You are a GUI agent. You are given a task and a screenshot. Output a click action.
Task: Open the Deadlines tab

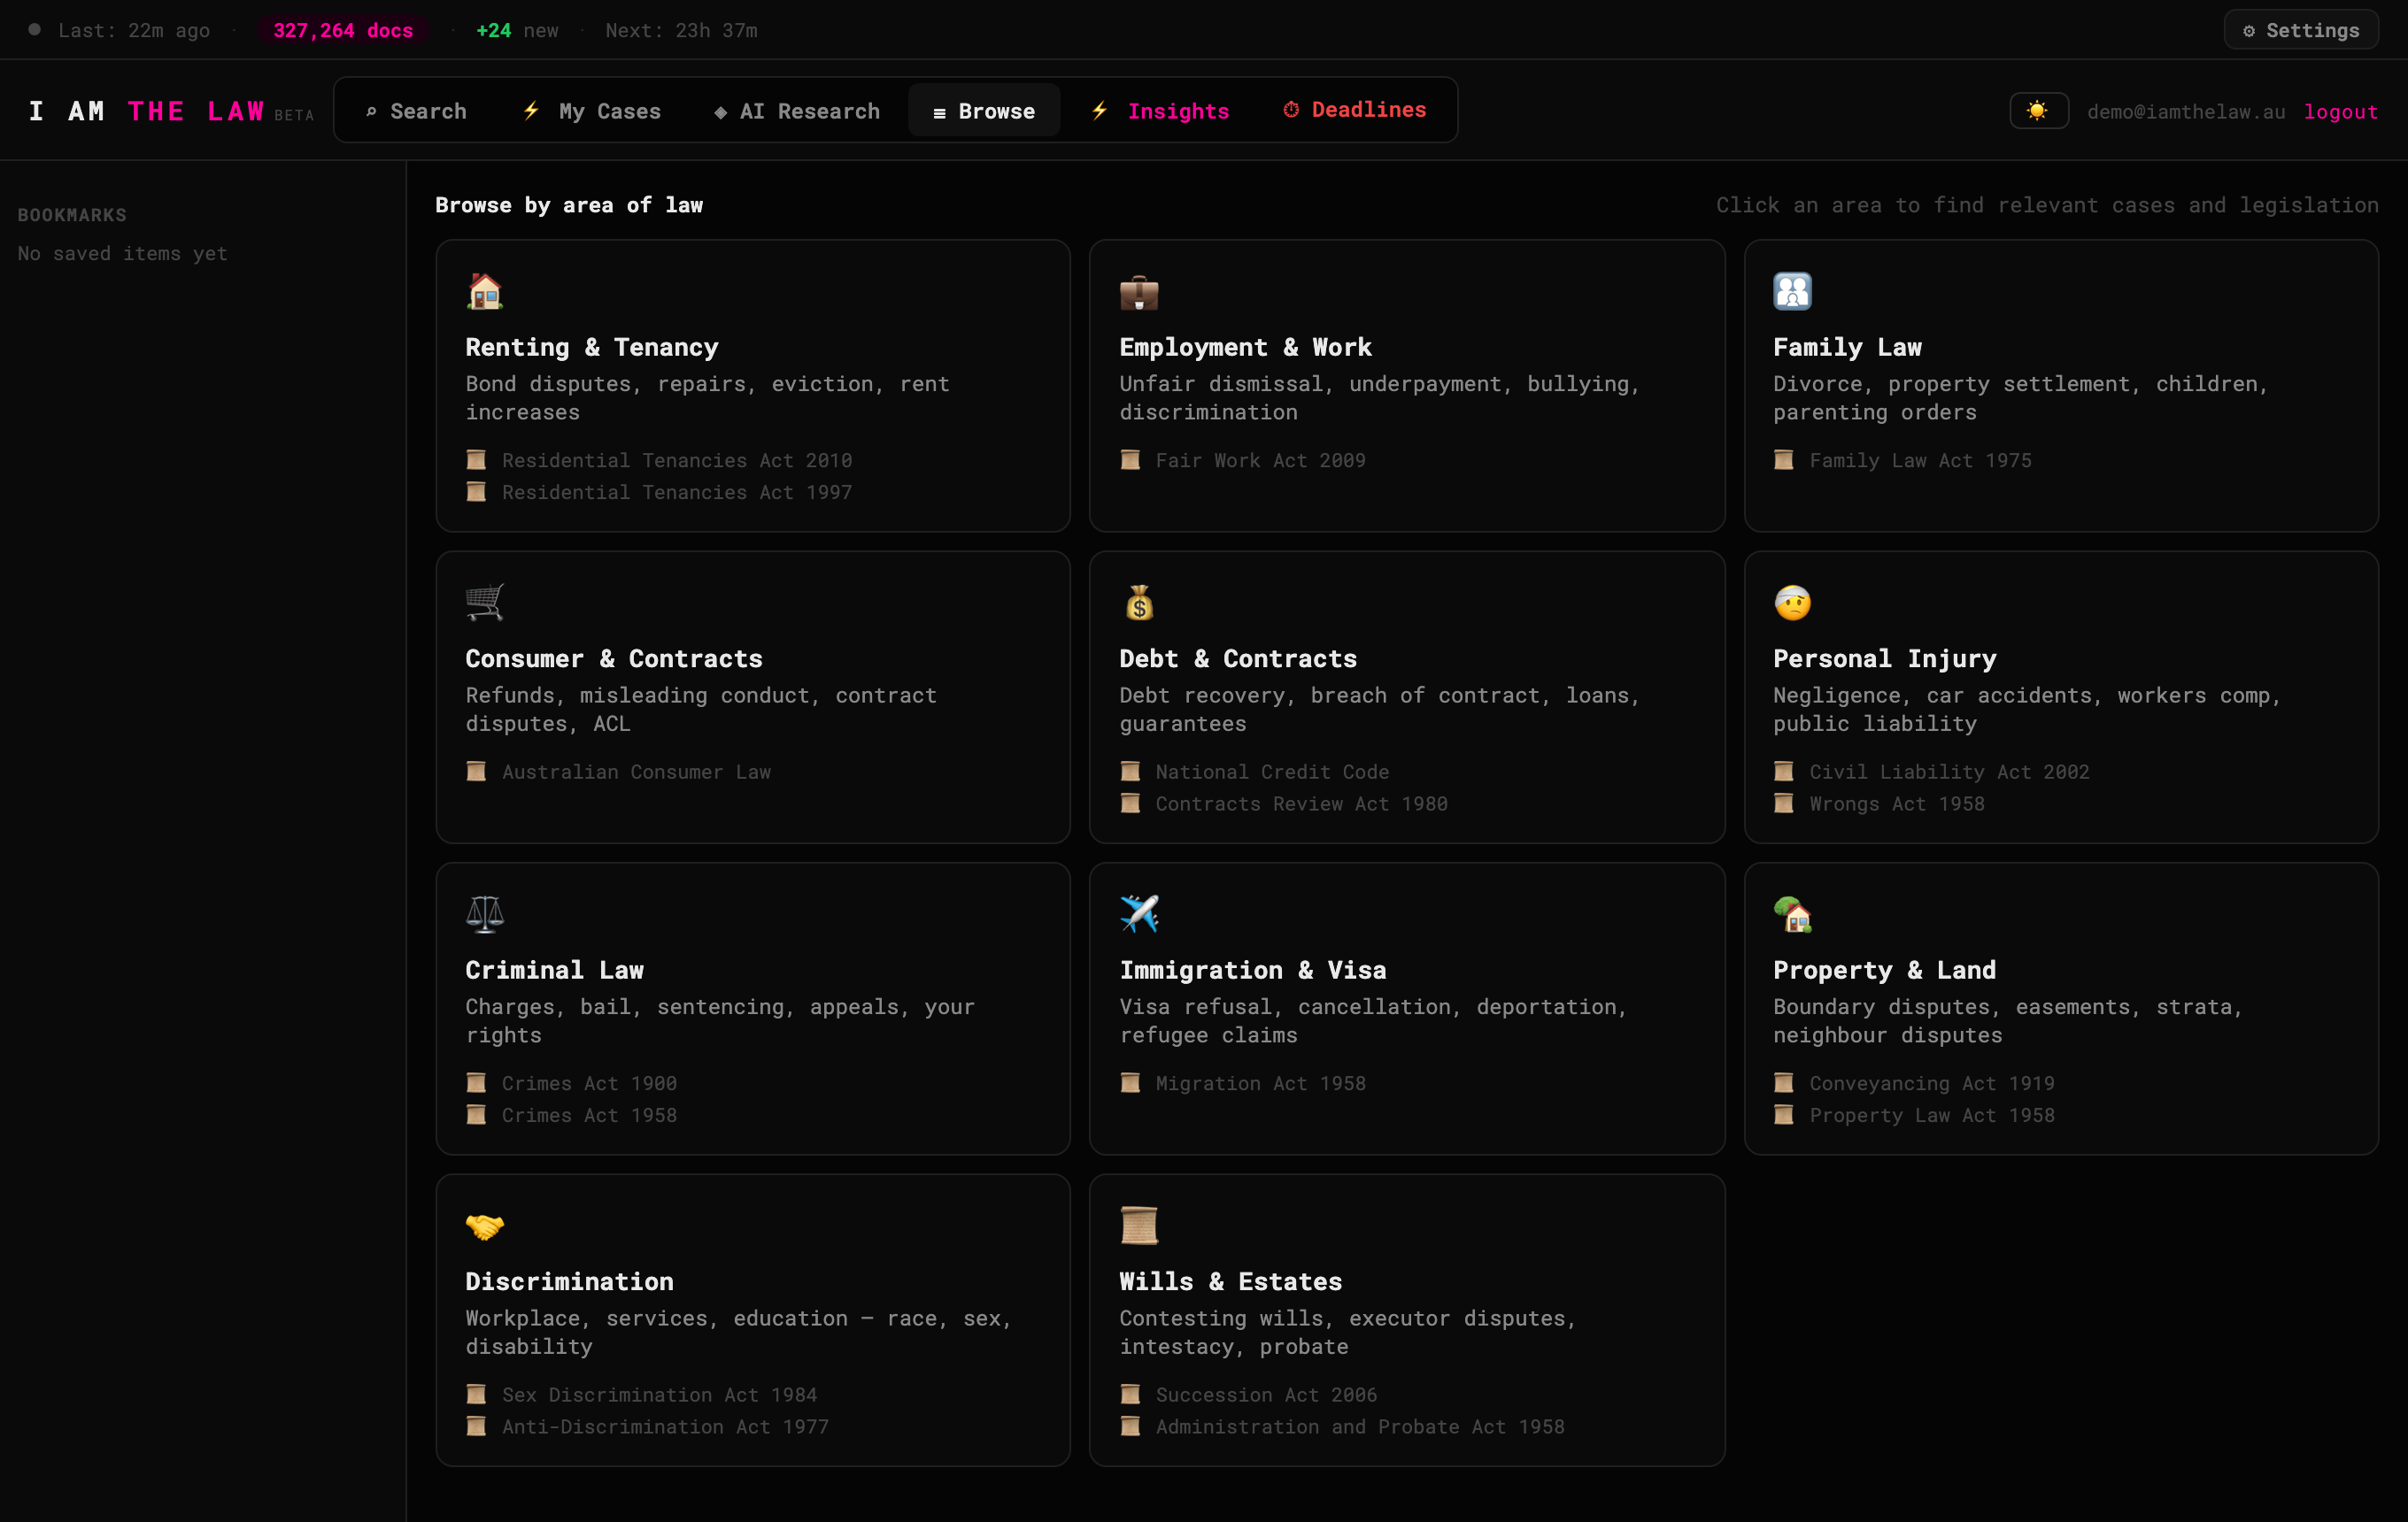tap(1355, 110)
